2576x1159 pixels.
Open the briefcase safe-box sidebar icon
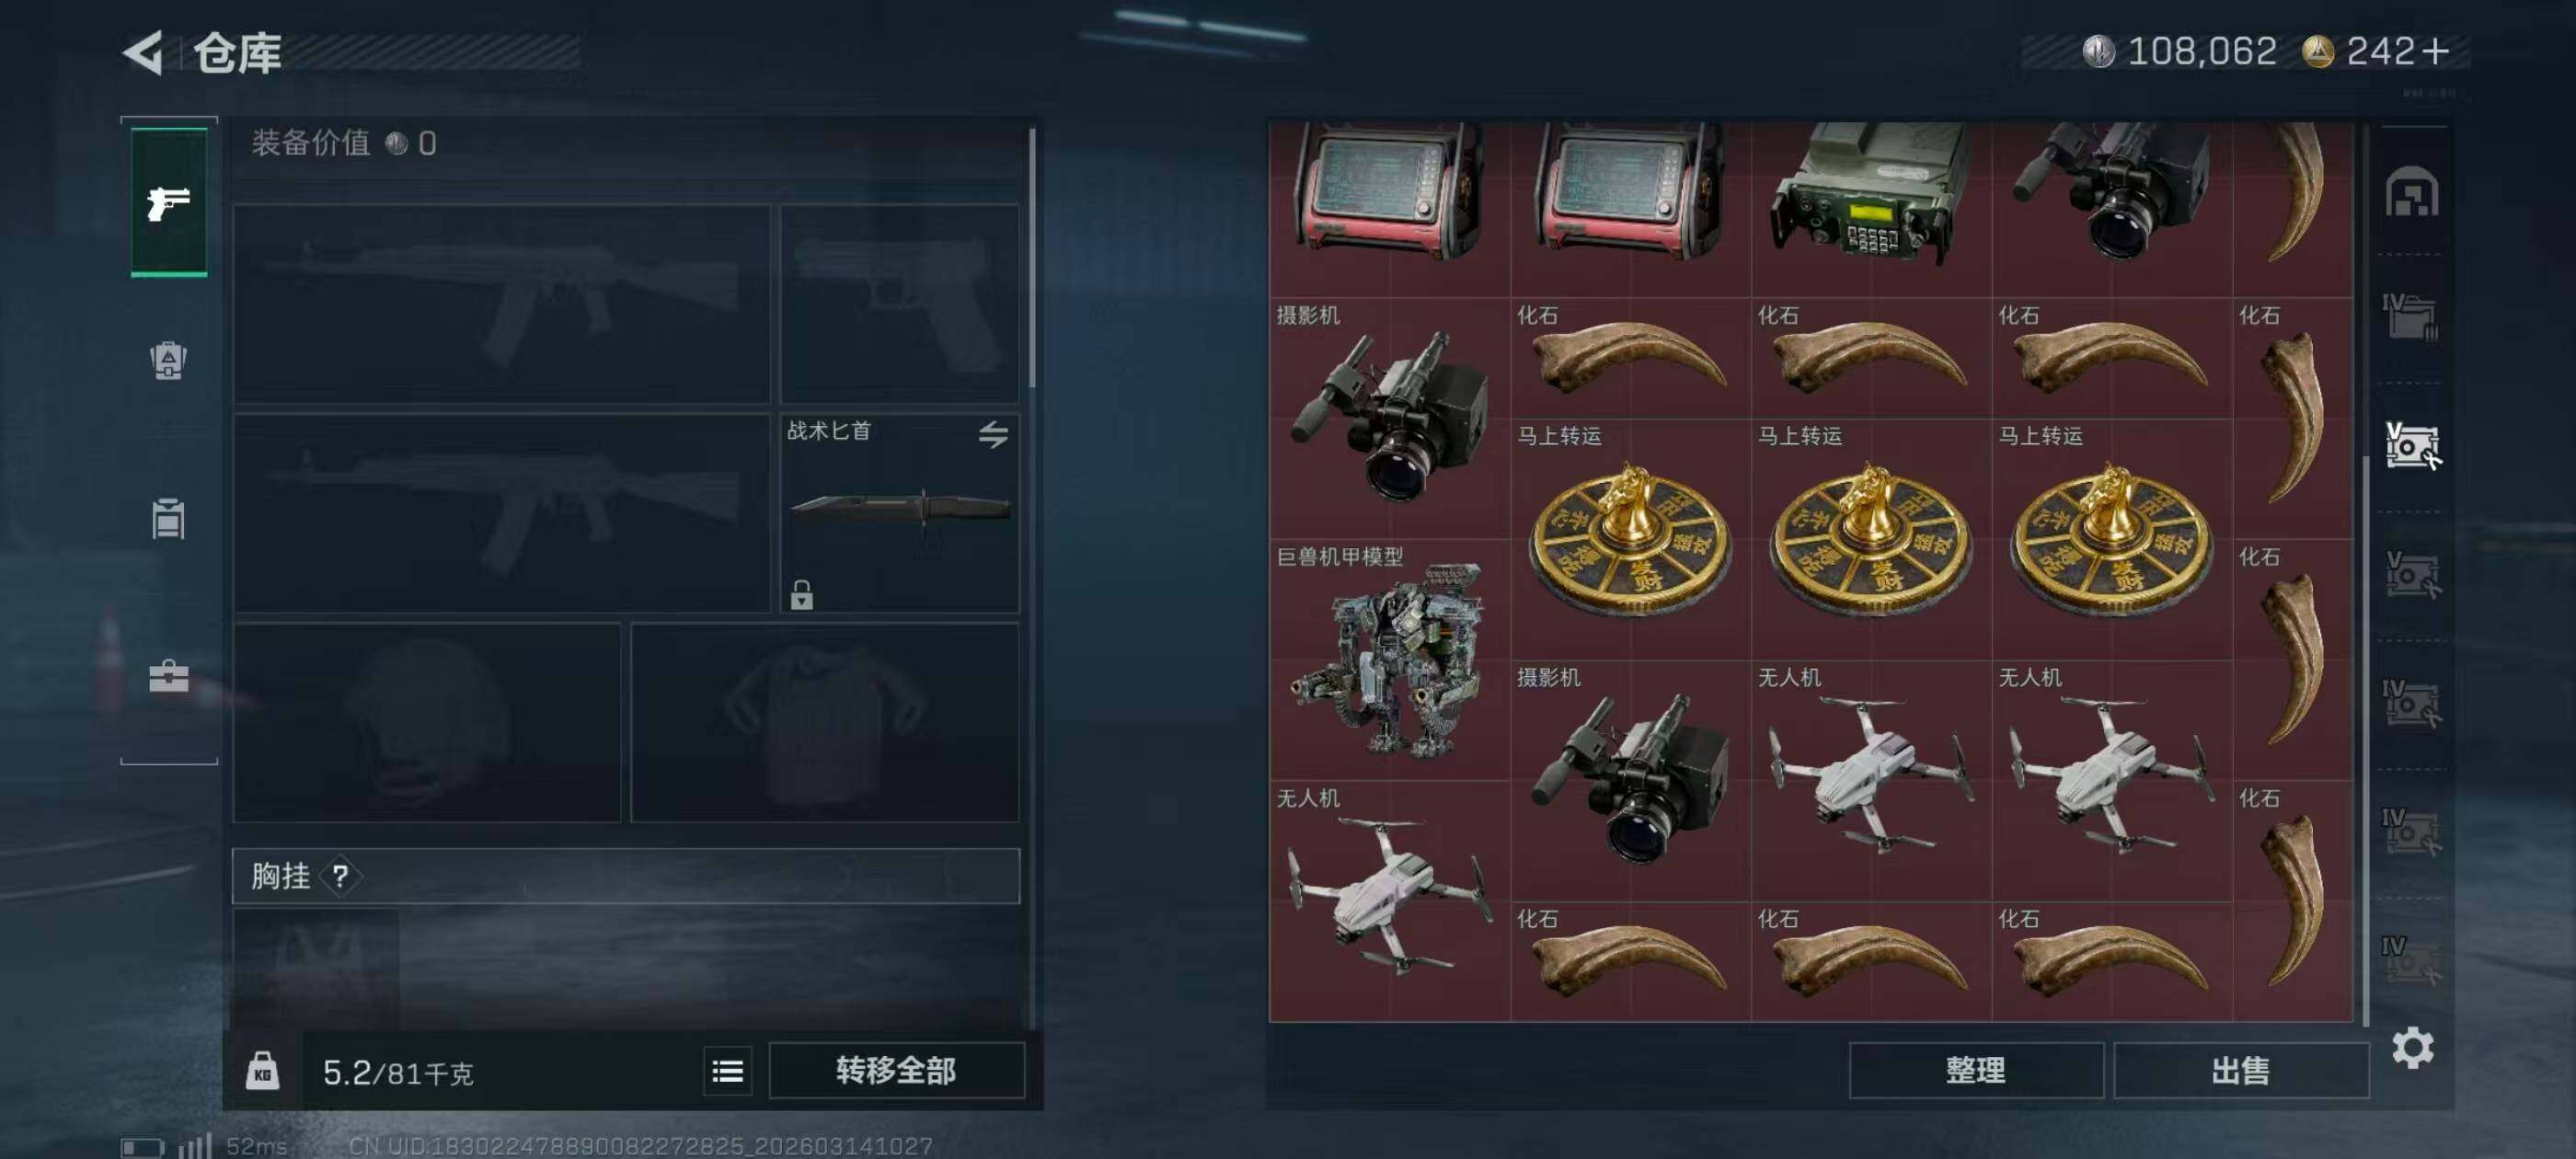coord(168,677)
